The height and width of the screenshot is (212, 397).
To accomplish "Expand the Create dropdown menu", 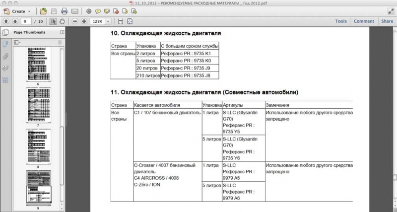I will coord(29,11).
